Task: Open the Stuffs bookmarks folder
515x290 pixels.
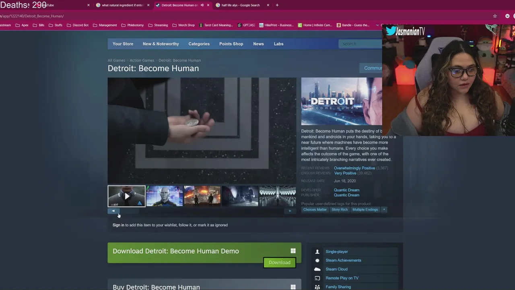Action: point(55,25)
